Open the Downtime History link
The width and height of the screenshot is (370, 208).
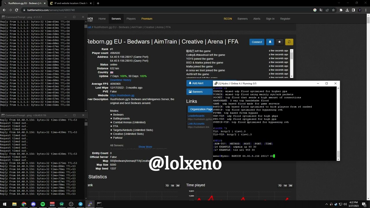coord(121,80)
